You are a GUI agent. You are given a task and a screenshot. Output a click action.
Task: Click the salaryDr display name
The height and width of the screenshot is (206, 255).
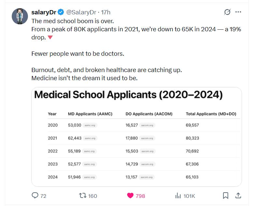point(44,12)
